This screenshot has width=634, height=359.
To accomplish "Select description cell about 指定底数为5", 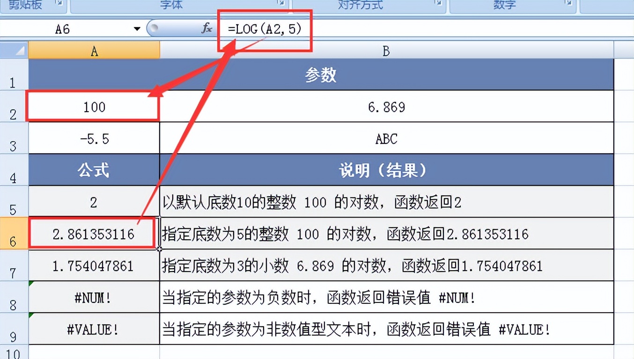I will [x=386, y=234].
